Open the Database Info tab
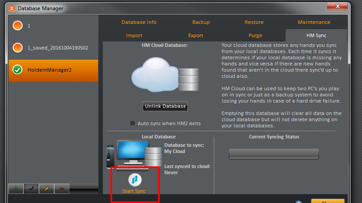 139,22
